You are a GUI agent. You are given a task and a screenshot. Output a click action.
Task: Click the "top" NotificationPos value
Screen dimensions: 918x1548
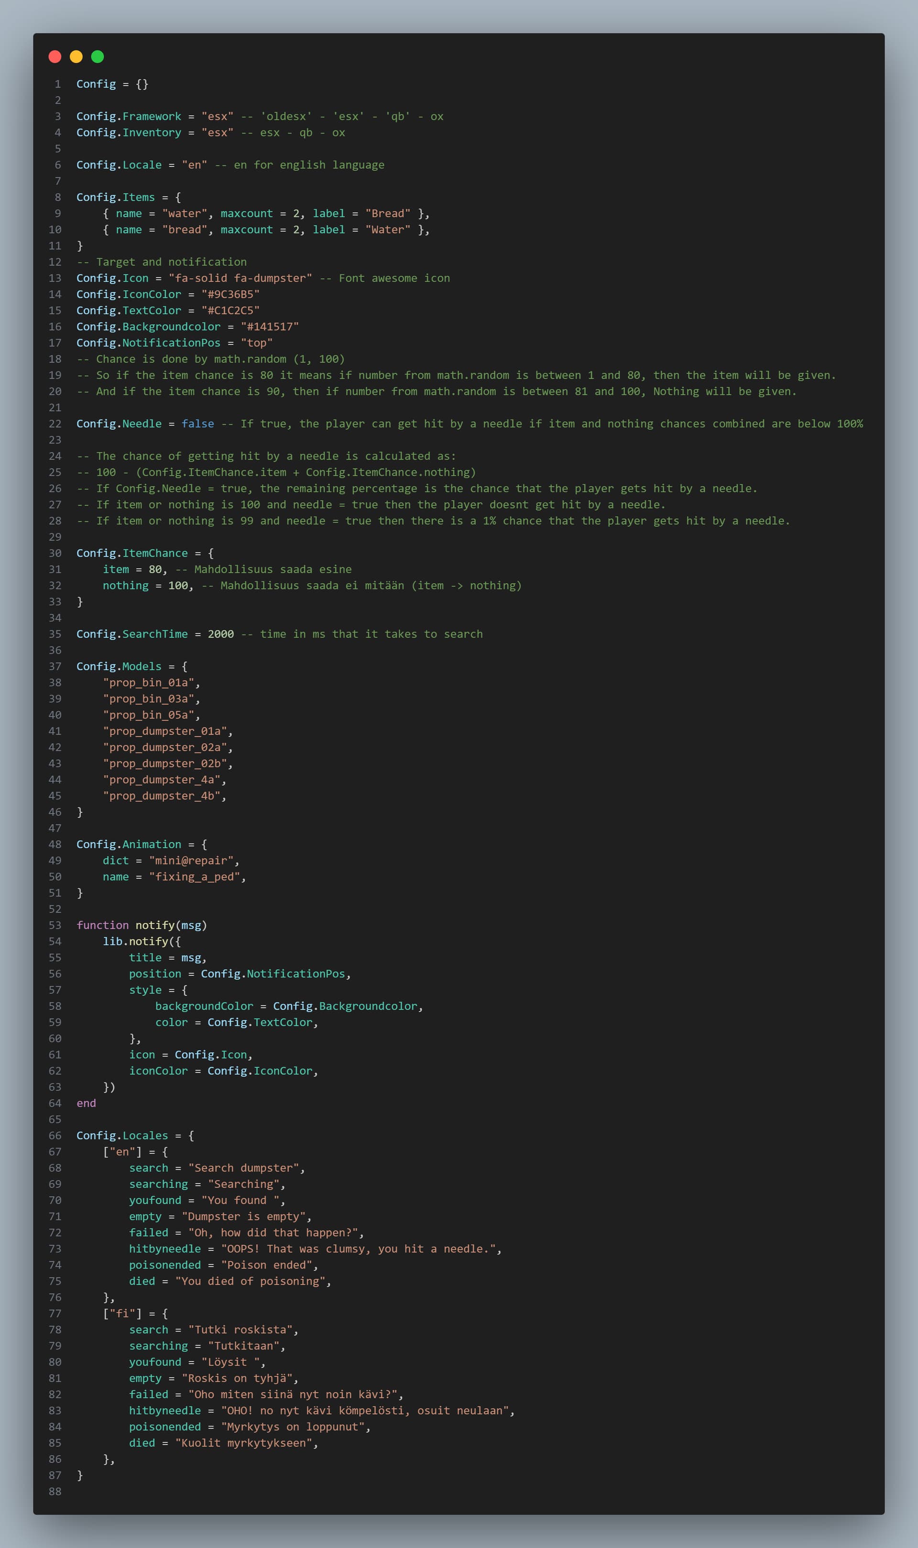pyautogui.click(x=257, y=343)
